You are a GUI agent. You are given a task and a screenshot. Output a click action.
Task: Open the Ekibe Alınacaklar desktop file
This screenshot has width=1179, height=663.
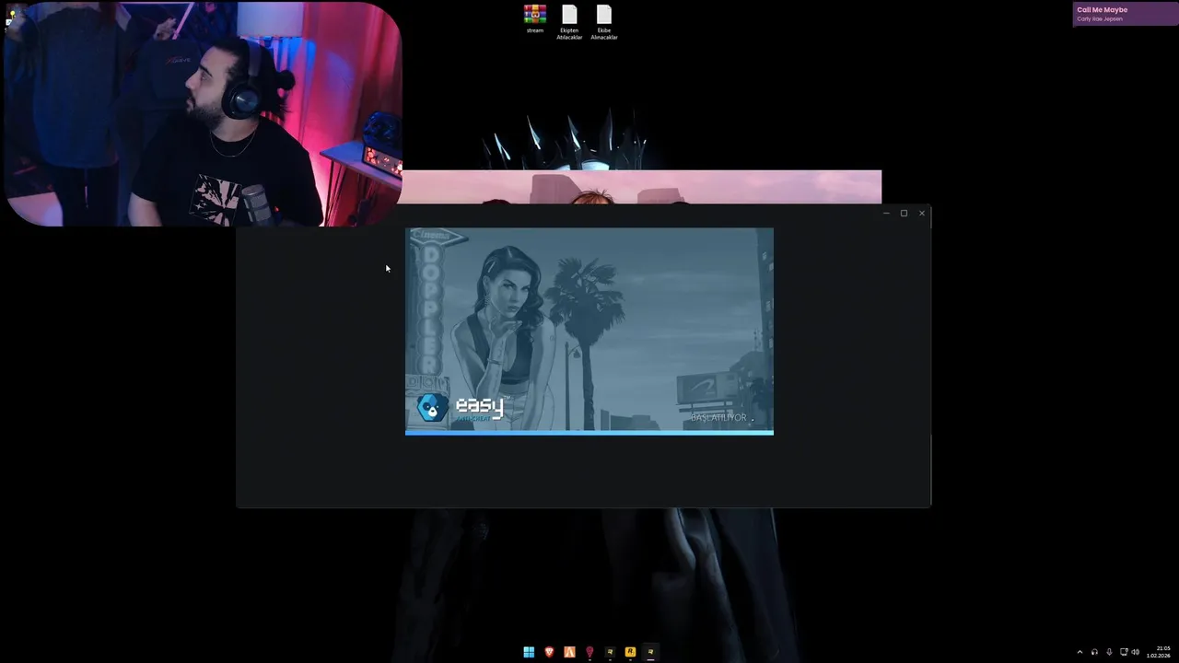(x=604, y=22)
